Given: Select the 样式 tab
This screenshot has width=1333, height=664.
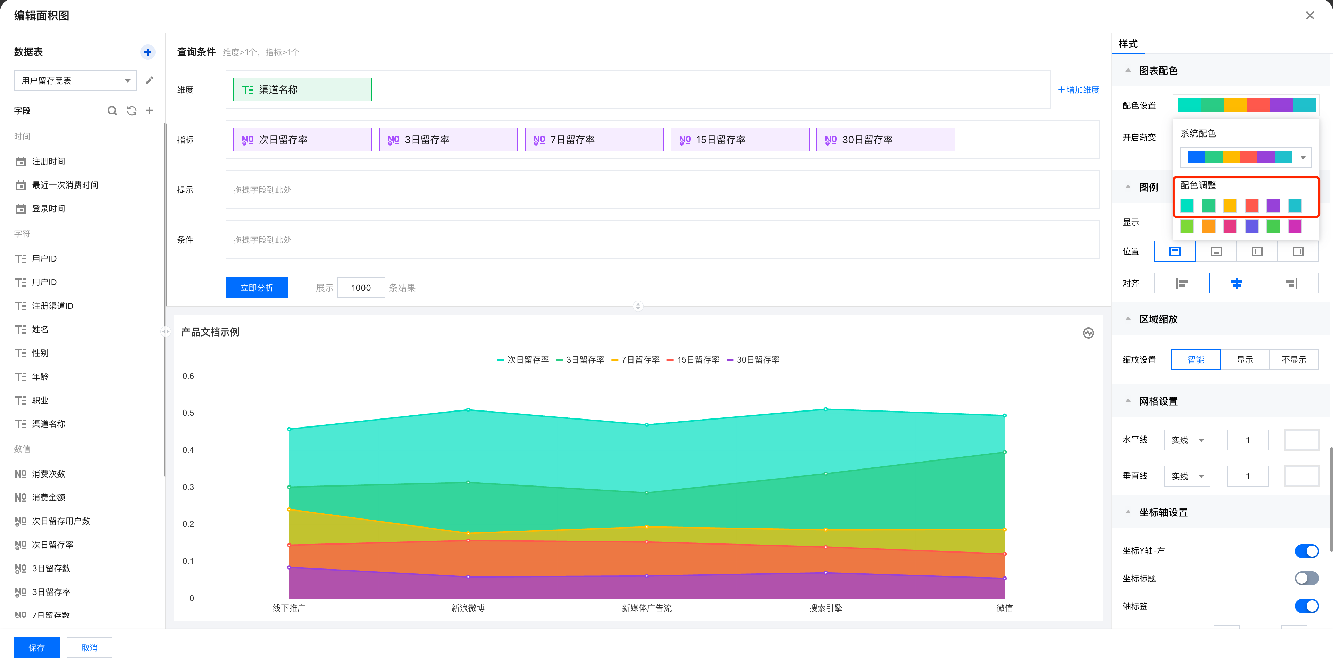Looking at the screenshot, I should [x=1128, y=44].
